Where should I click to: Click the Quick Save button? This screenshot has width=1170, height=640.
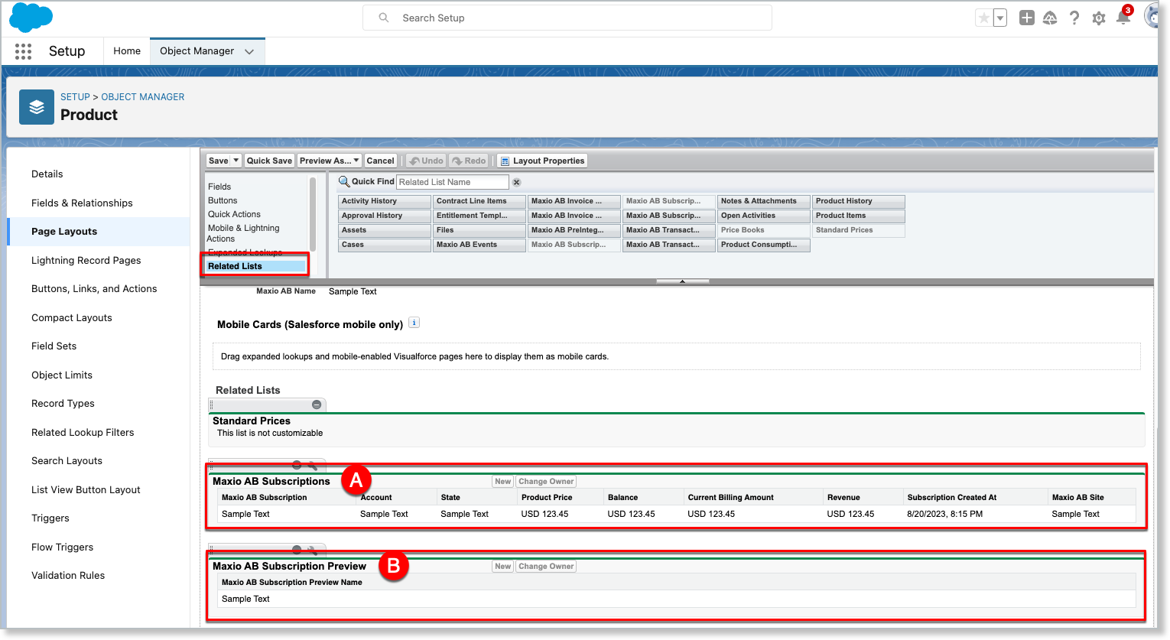[x=269, y=161]
